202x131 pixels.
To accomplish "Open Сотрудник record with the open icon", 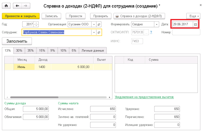I will tap(99, 32).
